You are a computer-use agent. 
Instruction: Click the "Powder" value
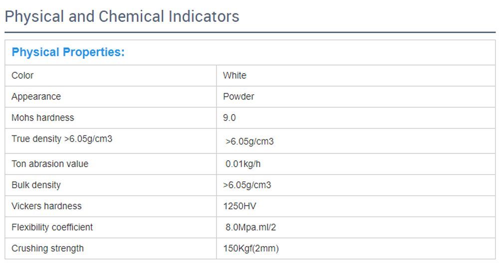pyautogui.click(x=239, y=97)
